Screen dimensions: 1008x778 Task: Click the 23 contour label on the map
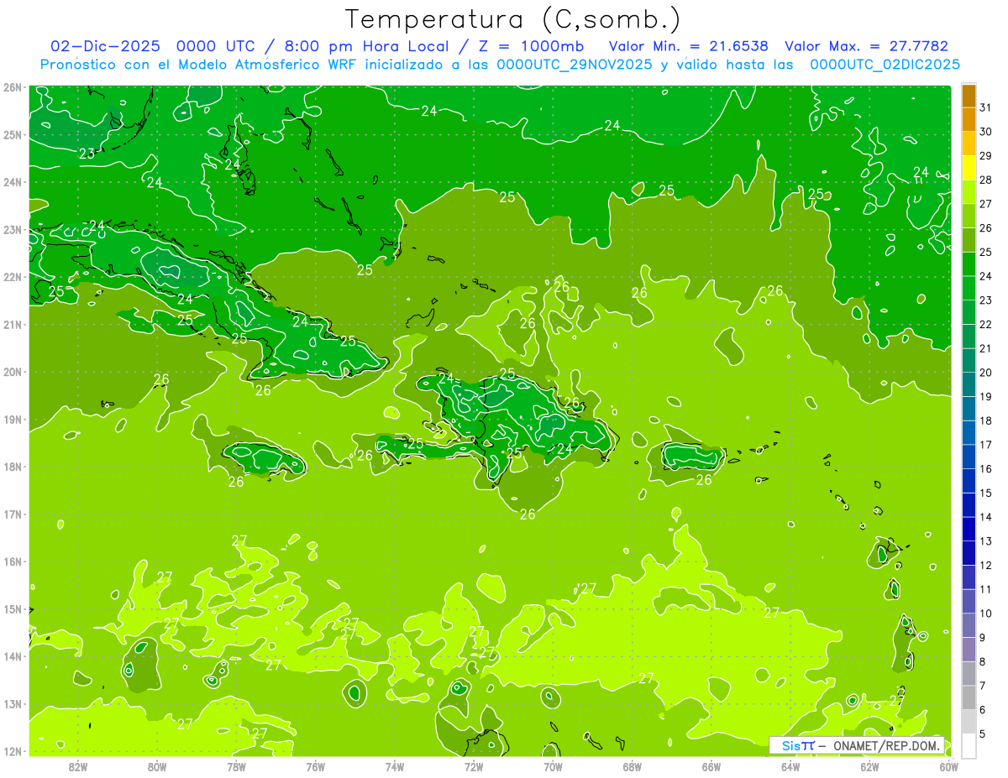point(87,154)
